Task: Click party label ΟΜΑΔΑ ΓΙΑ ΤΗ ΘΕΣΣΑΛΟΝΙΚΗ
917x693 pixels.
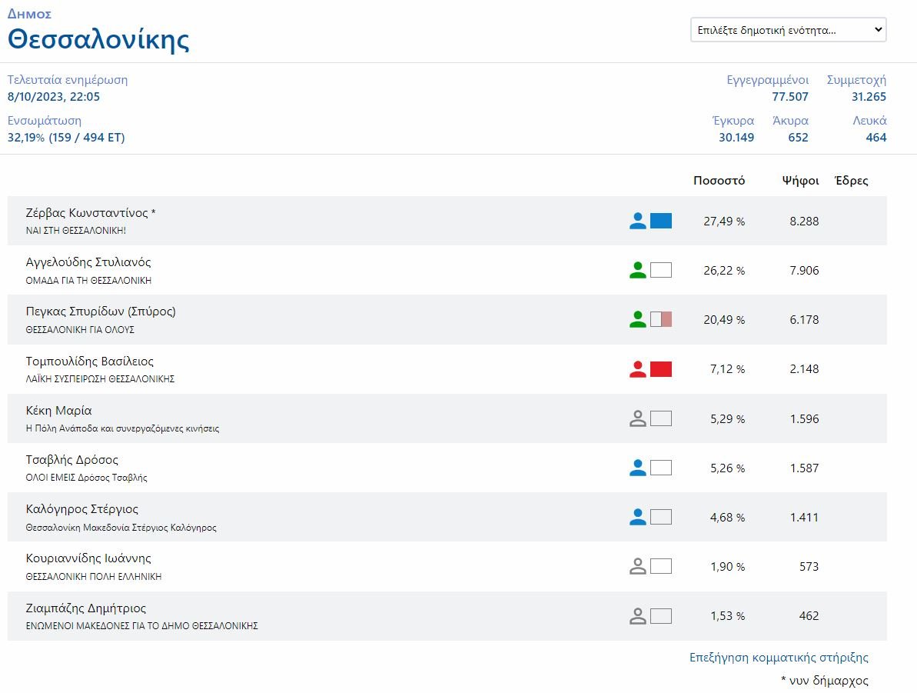Action: tap(88, 281)
